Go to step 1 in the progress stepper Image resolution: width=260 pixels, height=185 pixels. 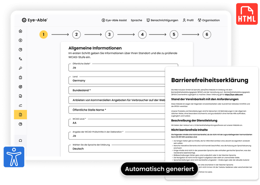tap(43, 35)
